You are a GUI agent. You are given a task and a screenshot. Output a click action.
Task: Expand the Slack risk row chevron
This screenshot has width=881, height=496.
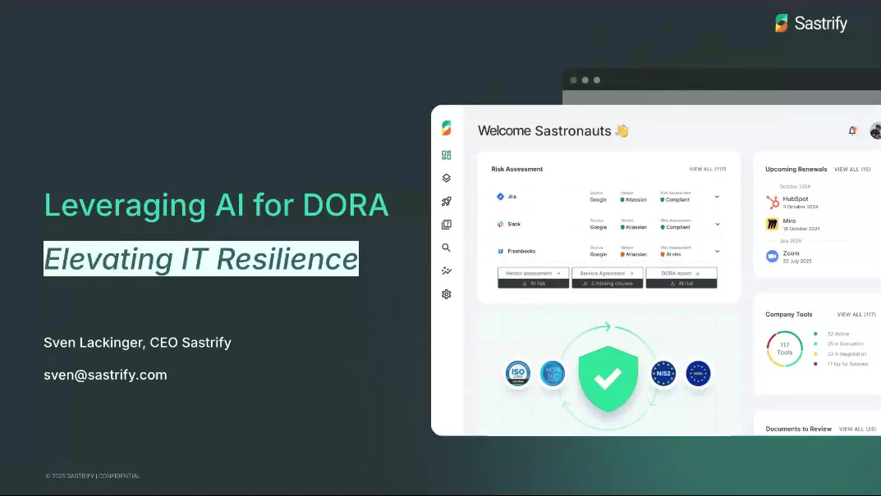click(x=717, y=225)
